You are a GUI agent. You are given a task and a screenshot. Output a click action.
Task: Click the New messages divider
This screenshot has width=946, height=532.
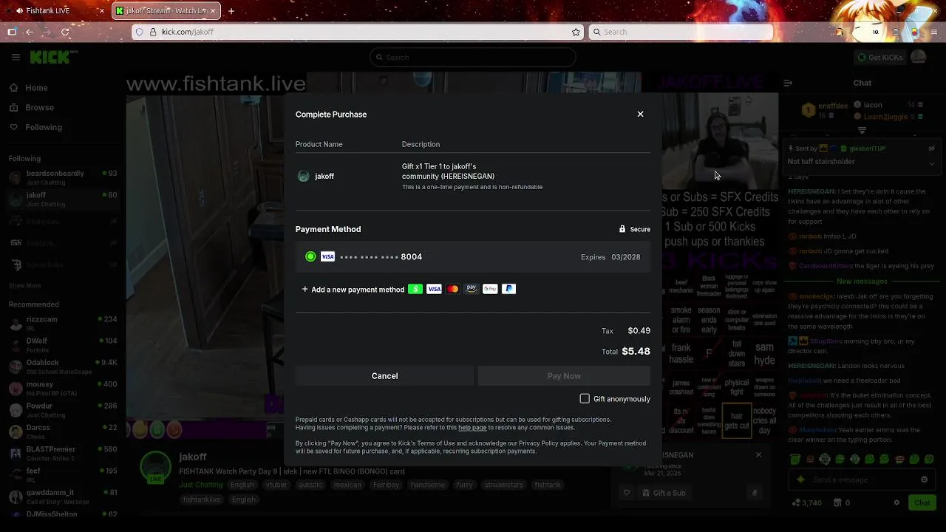(862, 282)
